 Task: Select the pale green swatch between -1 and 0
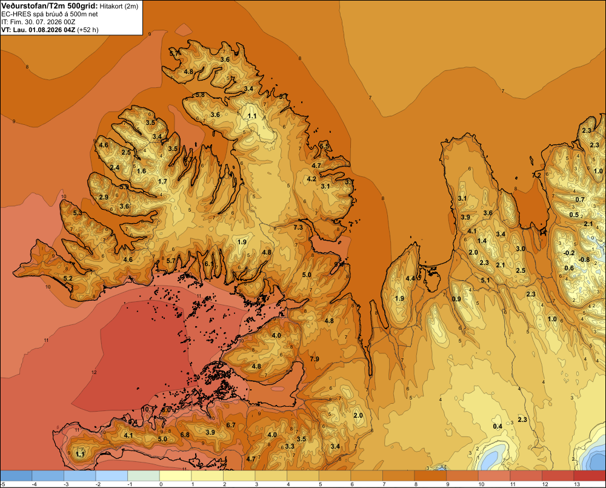[x=144, y=476]
